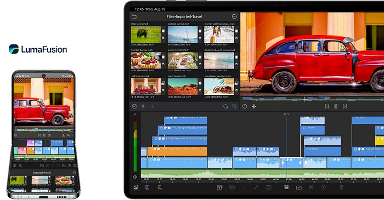Click the pencil edit clip icon

(x=256, y=187)
